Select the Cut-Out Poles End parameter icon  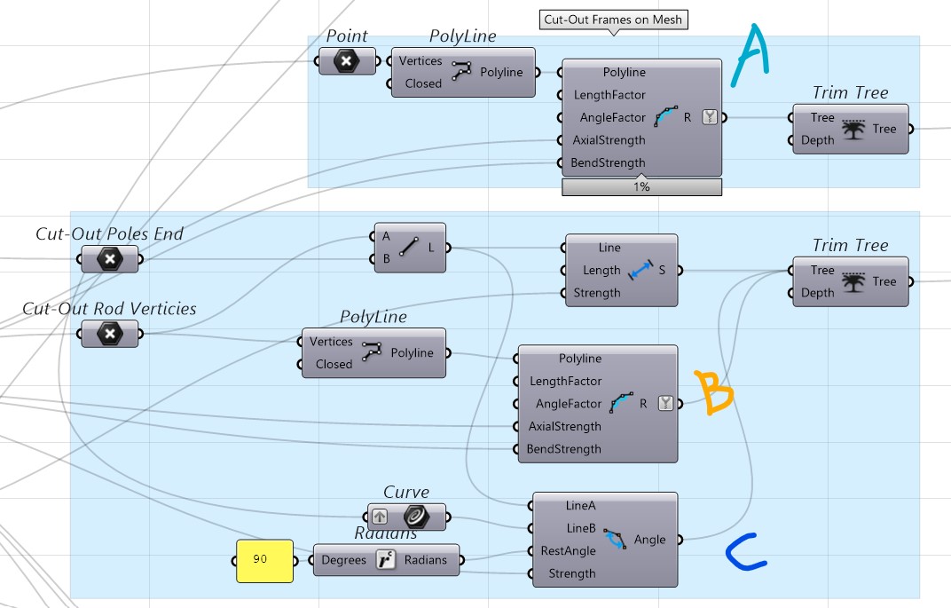click(110, 260)
